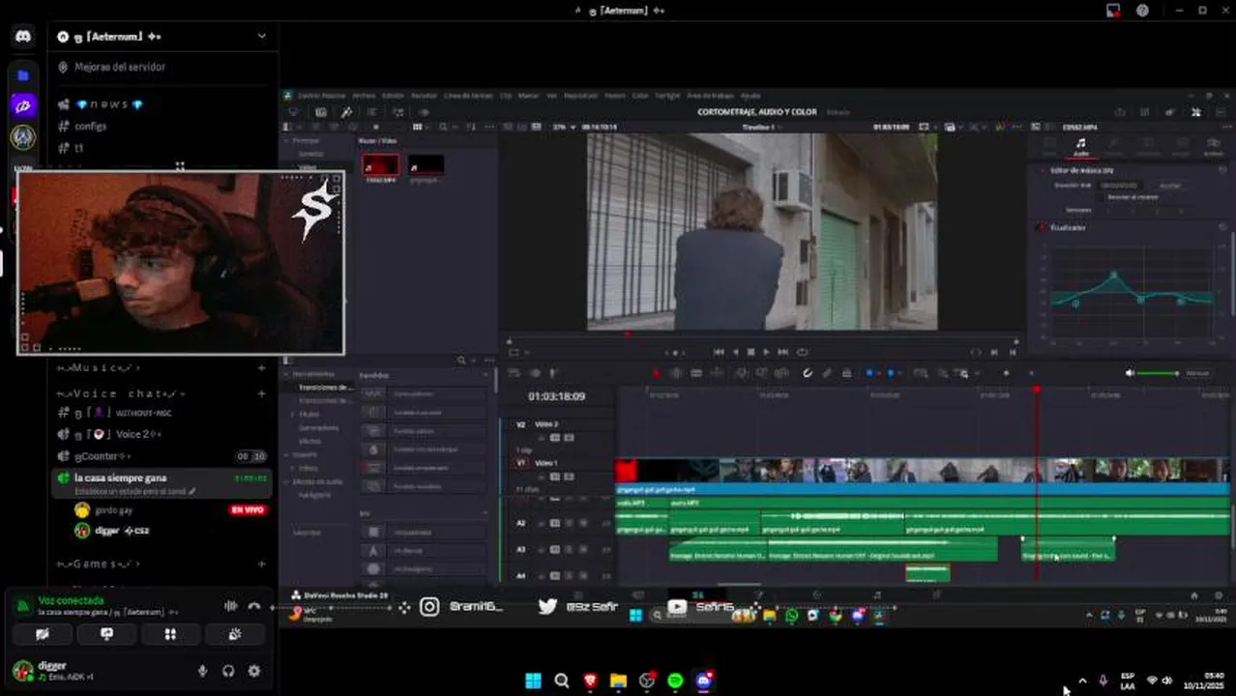Open the Reproducir menu in DaVinci Resolve

pos(580,96)
